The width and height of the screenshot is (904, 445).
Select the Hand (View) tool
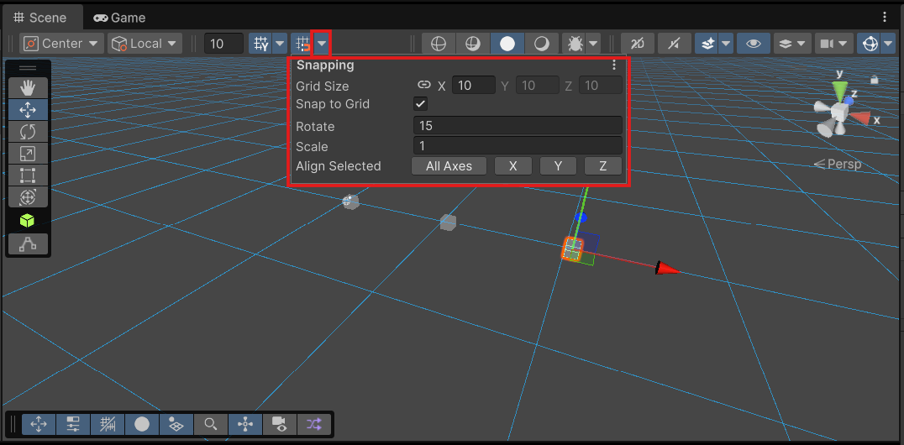28,88
